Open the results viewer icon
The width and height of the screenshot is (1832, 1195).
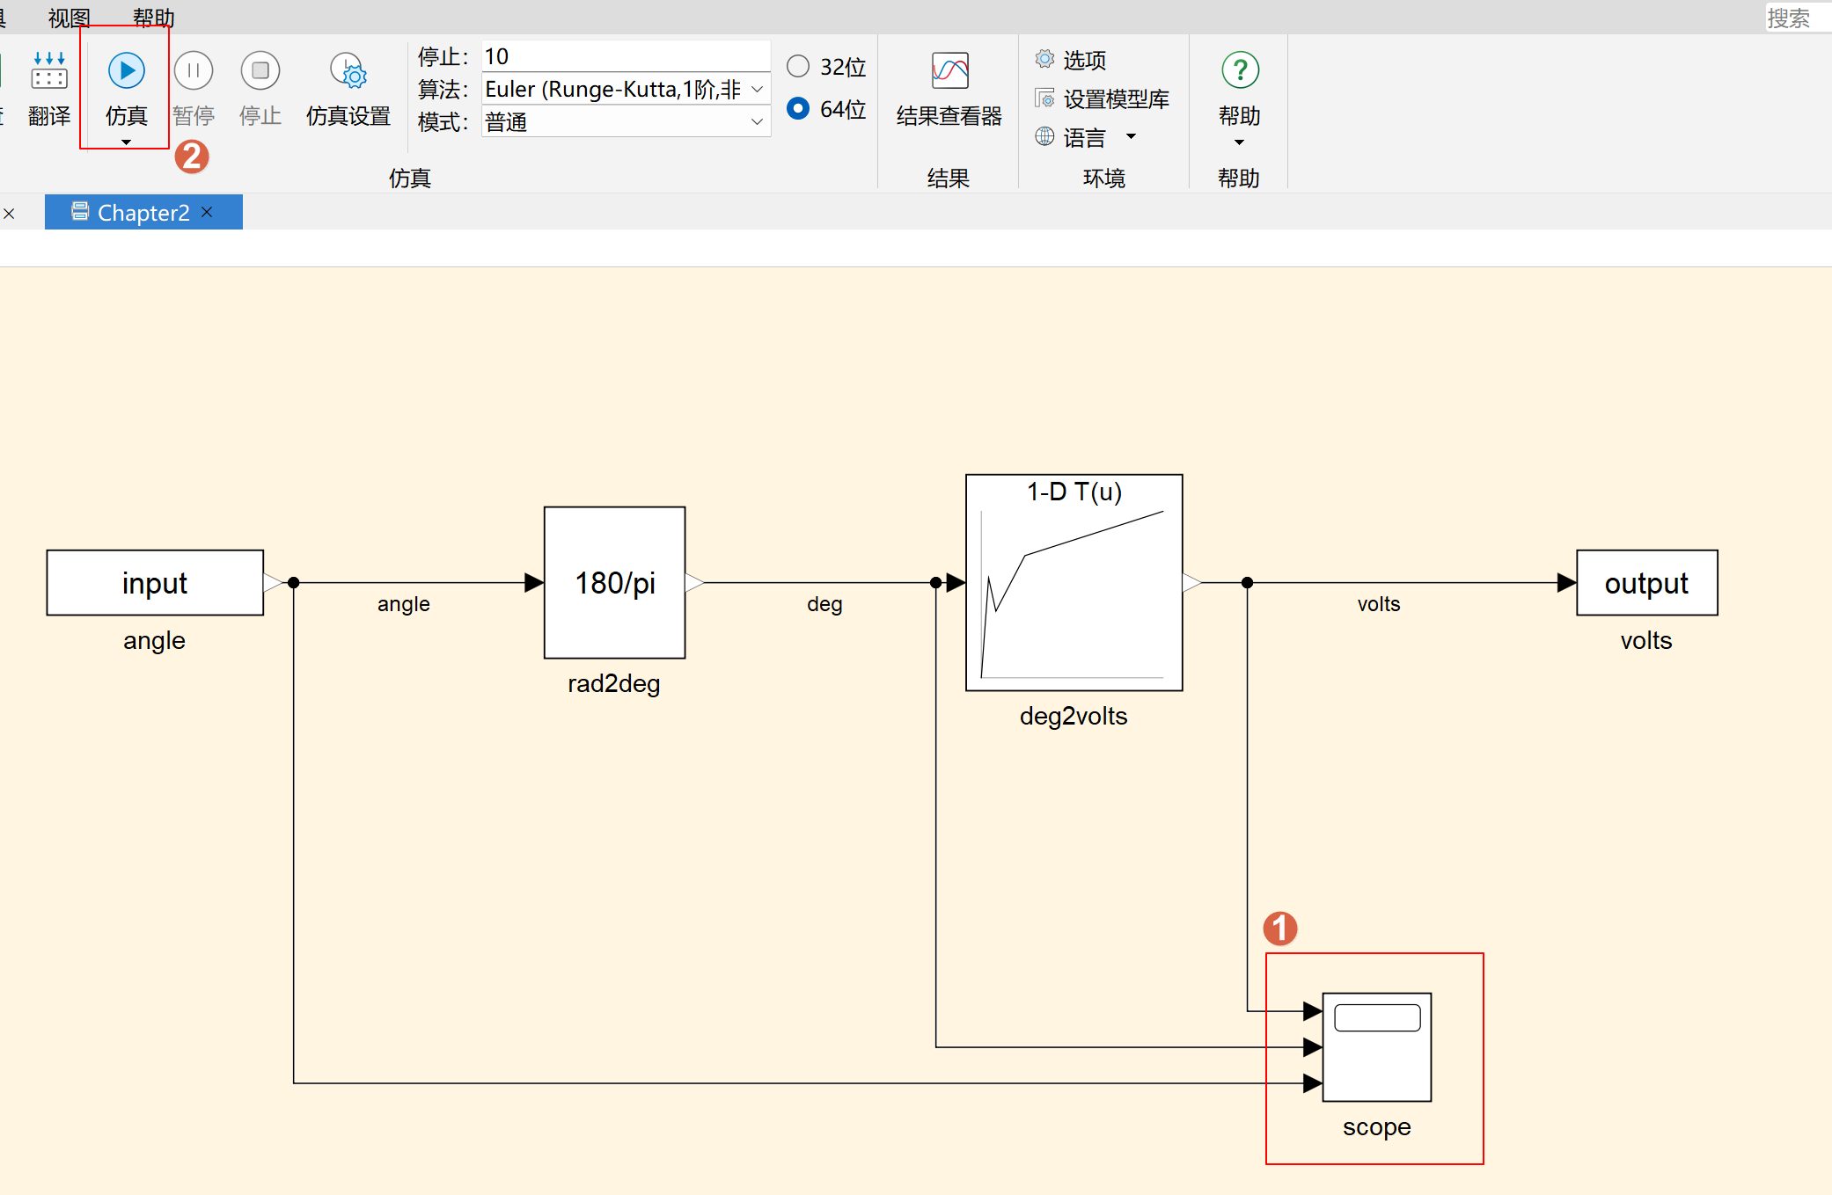click(x=949, y=71)
